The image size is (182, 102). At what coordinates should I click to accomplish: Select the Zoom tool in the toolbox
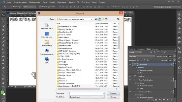tap(3, 87)
